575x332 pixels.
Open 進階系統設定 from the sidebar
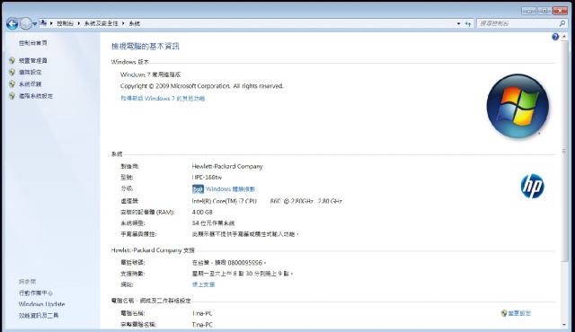point(36,96)
